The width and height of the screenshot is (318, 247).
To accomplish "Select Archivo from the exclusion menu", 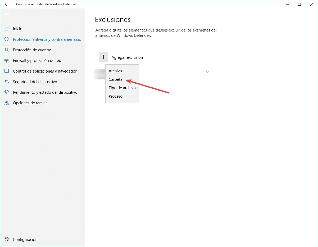I will point(115,71).
